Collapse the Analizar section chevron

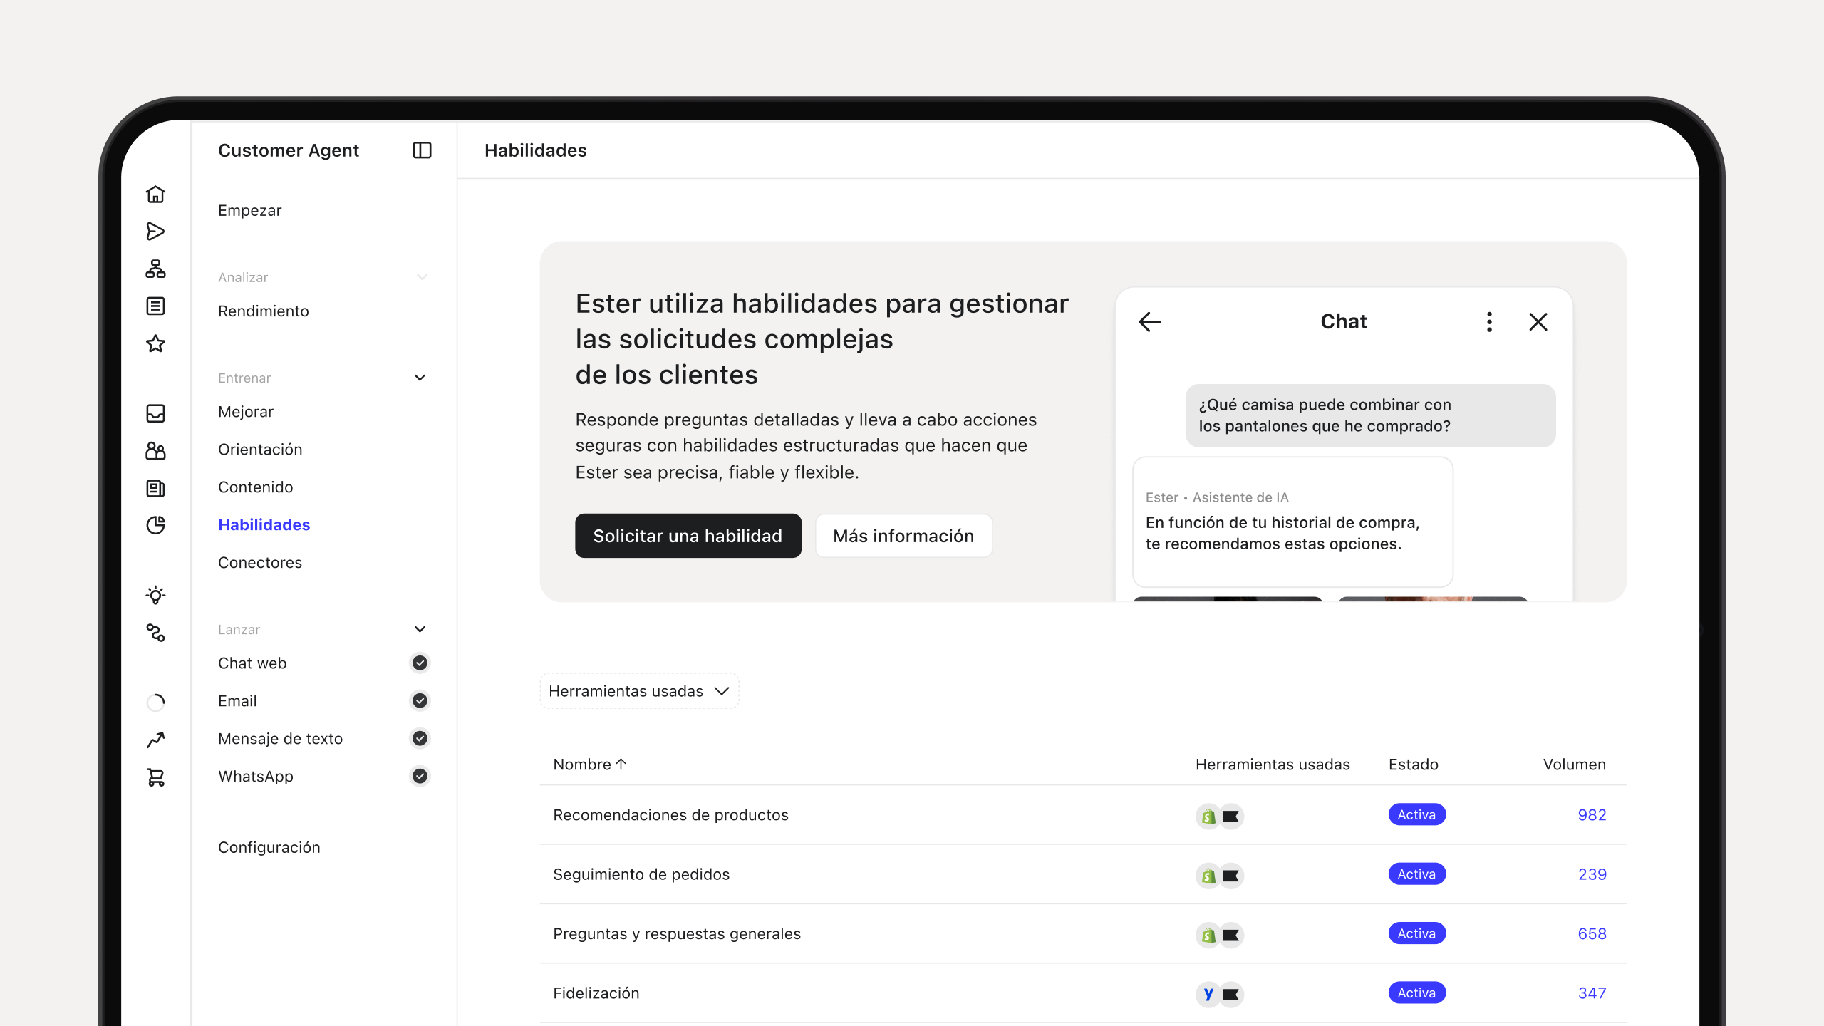[422, 277]
